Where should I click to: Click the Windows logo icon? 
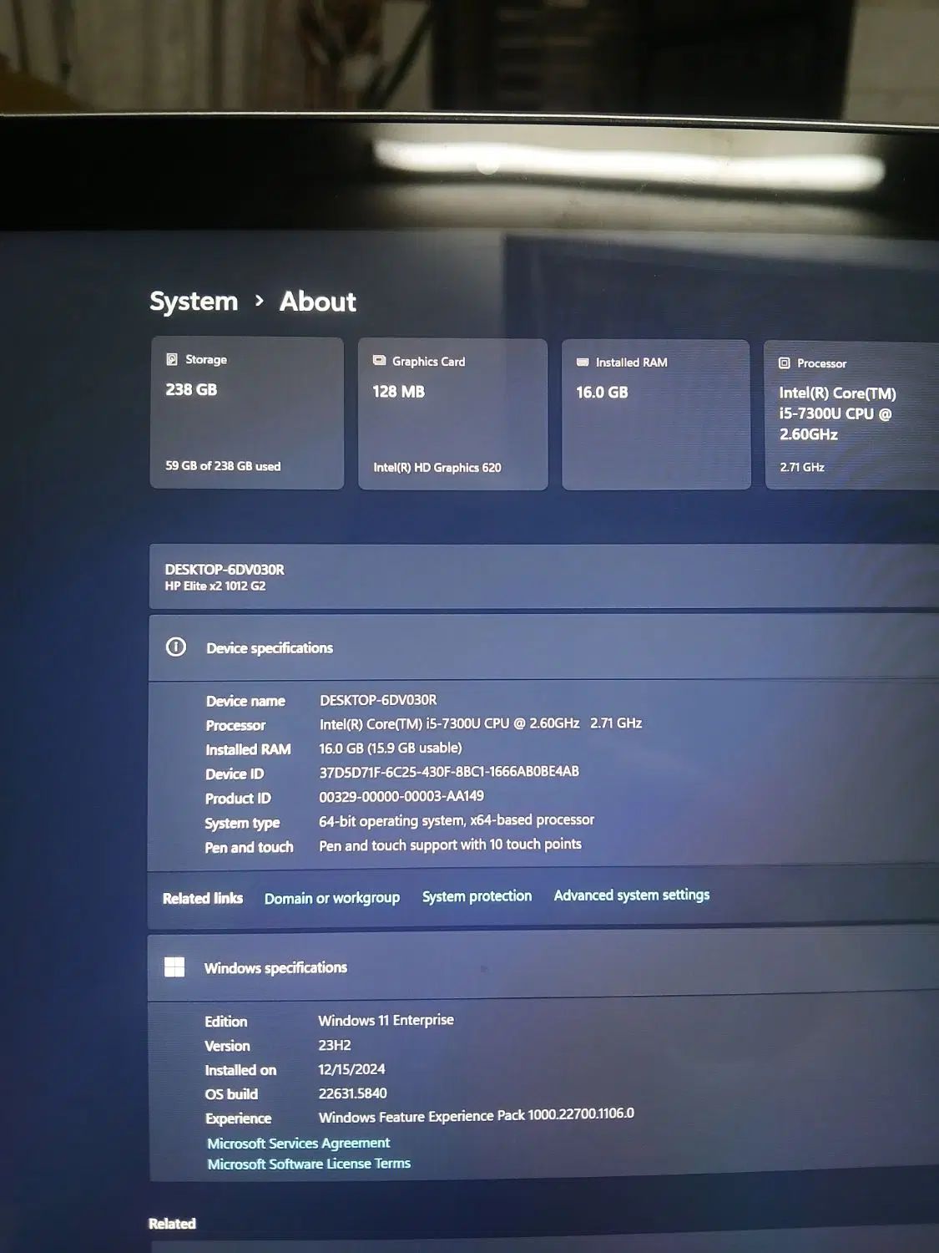[x=174, y=967]
